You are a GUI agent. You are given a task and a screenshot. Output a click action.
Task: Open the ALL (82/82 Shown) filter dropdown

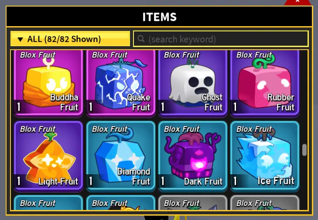point(70,39)
